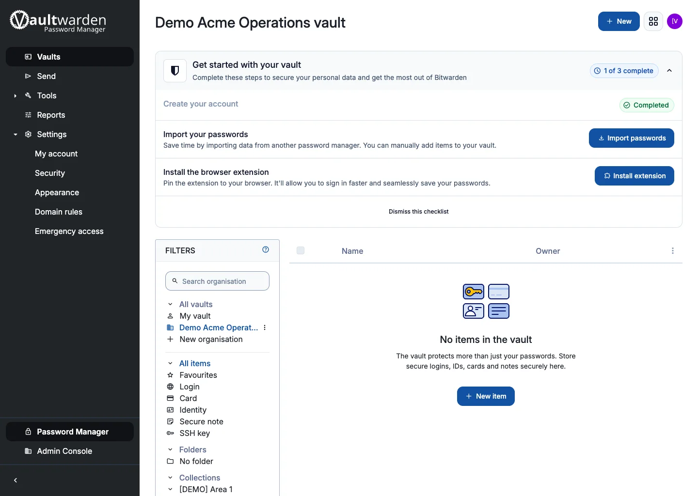This screenshot has height=496, width=698.
Task: Collapse the left navigation sidebar
Action: 16,480
